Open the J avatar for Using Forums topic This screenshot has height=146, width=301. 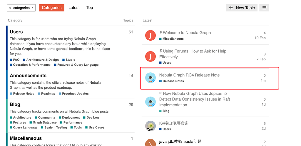click(x=150, y=57)
